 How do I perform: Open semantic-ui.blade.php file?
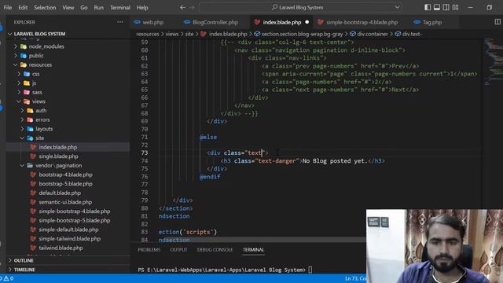pos(65,202)
